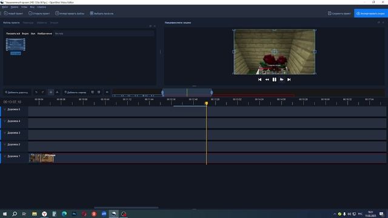Image resolution: width=388 pixels, height=218 pixels.
Task: Open the Файл menu
Action: click(5, 7)
